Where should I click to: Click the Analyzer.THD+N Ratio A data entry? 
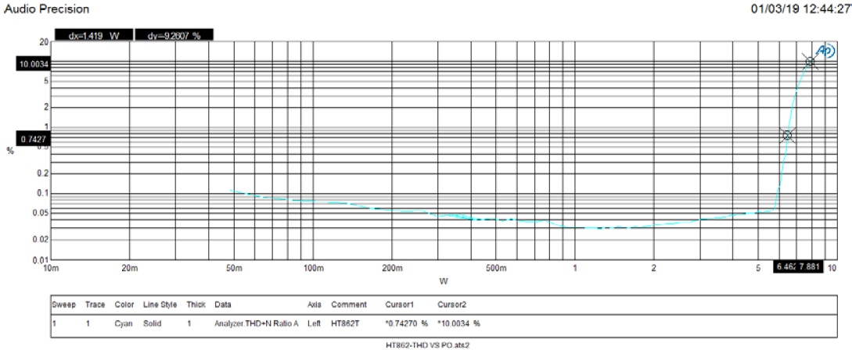257,323
